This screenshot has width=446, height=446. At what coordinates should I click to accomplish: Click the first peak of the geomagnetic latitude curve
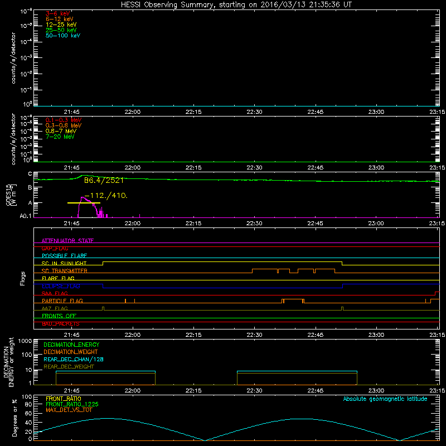click(x=106, y=419)
